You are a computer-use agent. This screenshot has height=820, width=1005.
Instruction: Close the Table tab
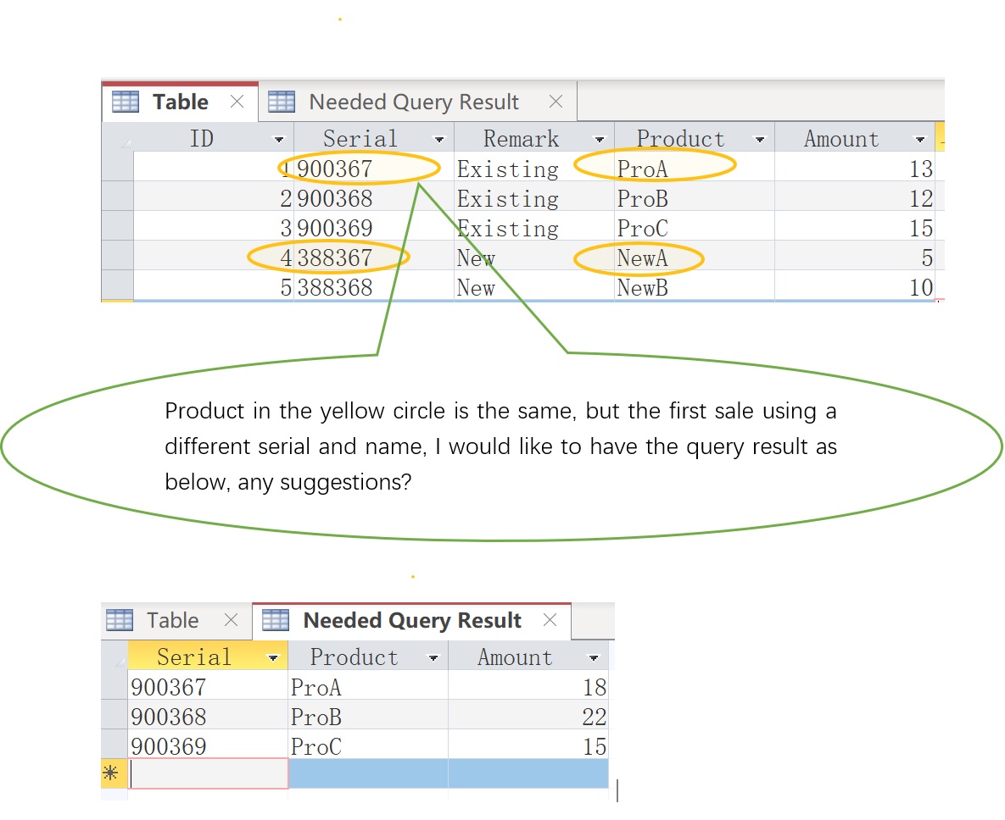237,101
